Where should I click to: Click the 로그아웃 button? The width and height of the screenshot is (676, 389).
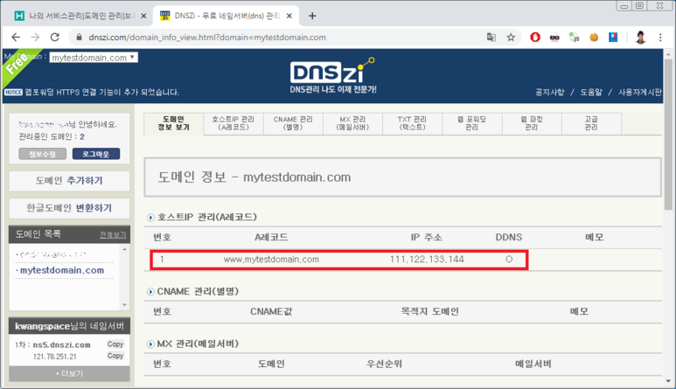95,154
